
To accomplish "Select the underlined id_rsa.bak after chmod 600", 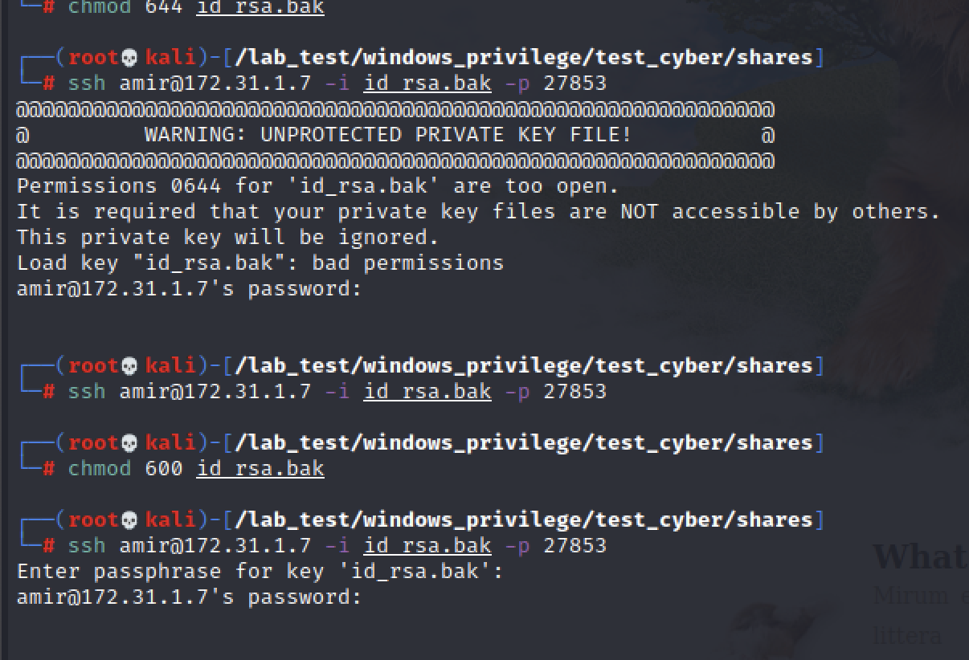I will pyautogui.click(x=260, y=469).
